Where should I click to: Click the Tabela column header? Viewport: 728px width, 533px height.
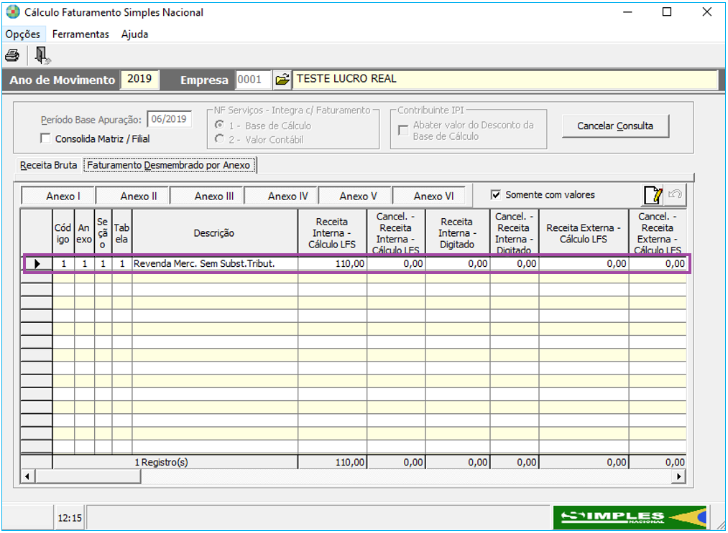tap(122, 232)
